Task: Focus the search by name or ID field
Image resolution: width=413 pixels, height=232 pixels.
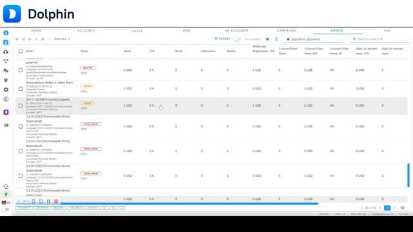Action: [x=379, y=39]
